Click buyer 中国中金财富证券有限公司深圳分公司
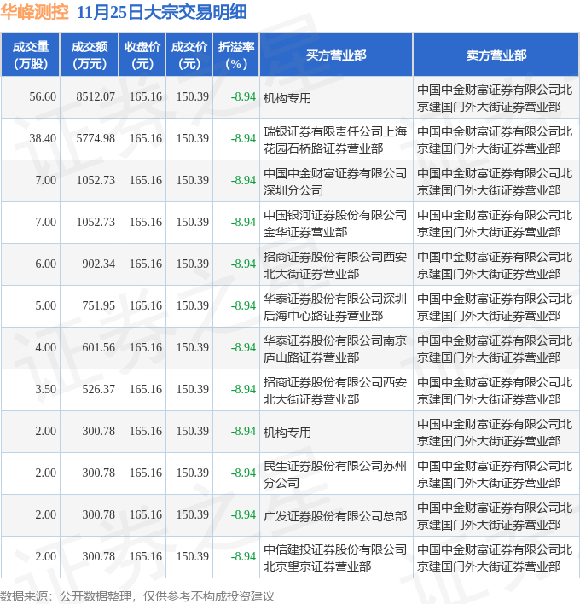This screenshot has height=604, width=580. click(x=335, y=182)
